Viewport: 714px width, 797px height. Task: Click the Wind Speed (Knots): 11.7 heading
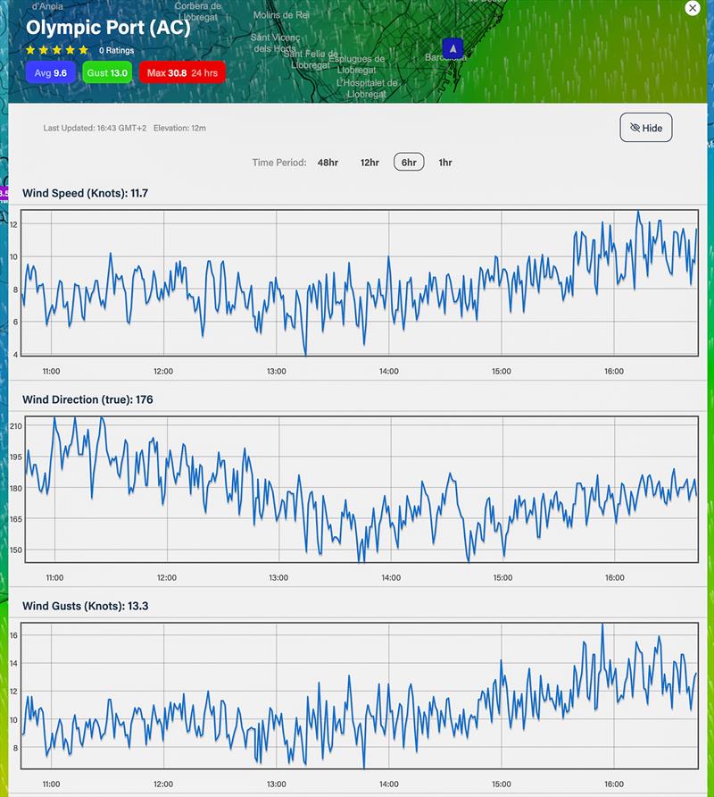pyautogui.click(x=86, y=193)
